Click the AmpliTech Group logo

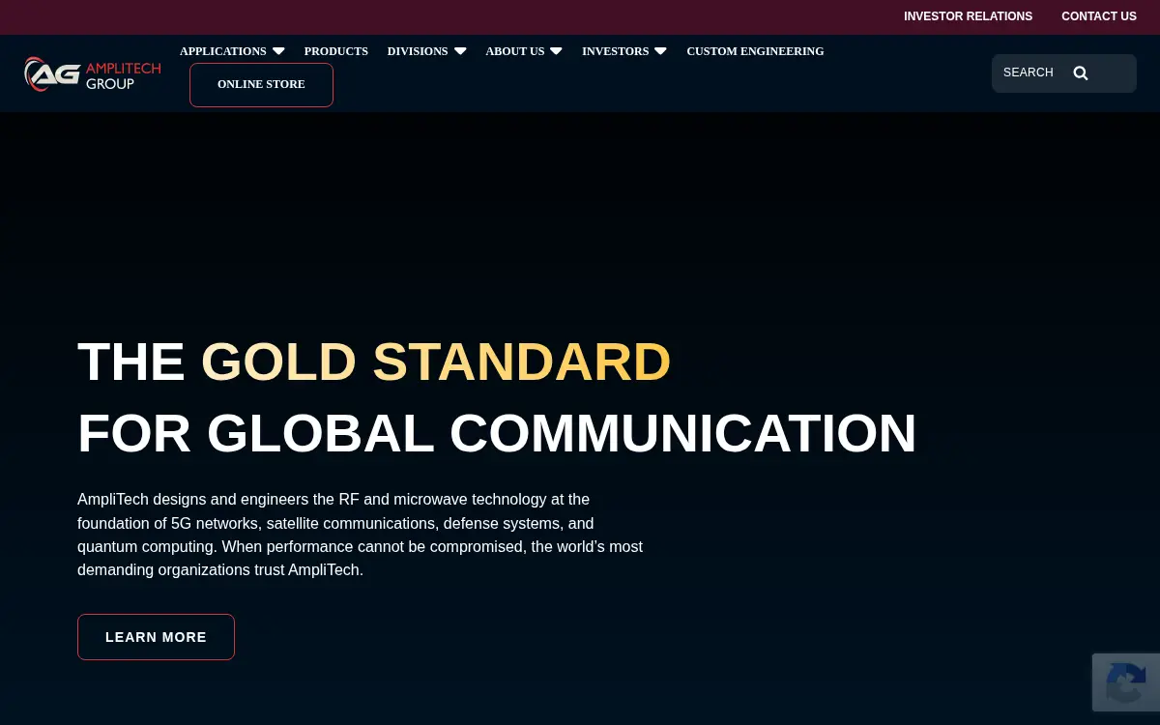(93, 73)
